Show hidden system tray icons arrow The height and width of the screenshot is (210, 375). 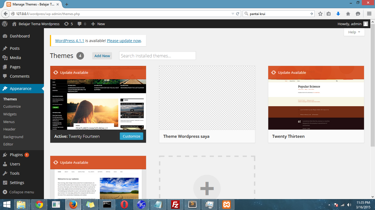coord(329,205)
